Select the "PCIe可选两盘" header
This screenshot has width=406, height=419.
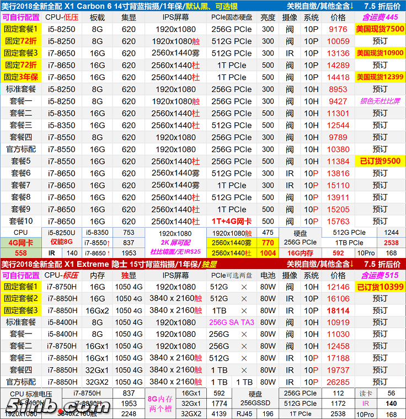coord(232,276)
